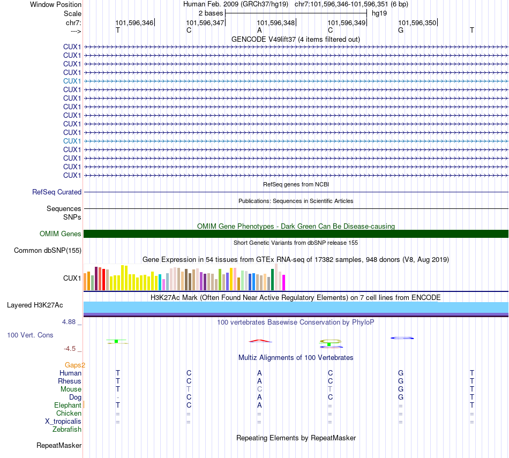Click the red A glyph in the PhyloP track
This screenshot has width=509, height=458.
[x=260, y=341]
